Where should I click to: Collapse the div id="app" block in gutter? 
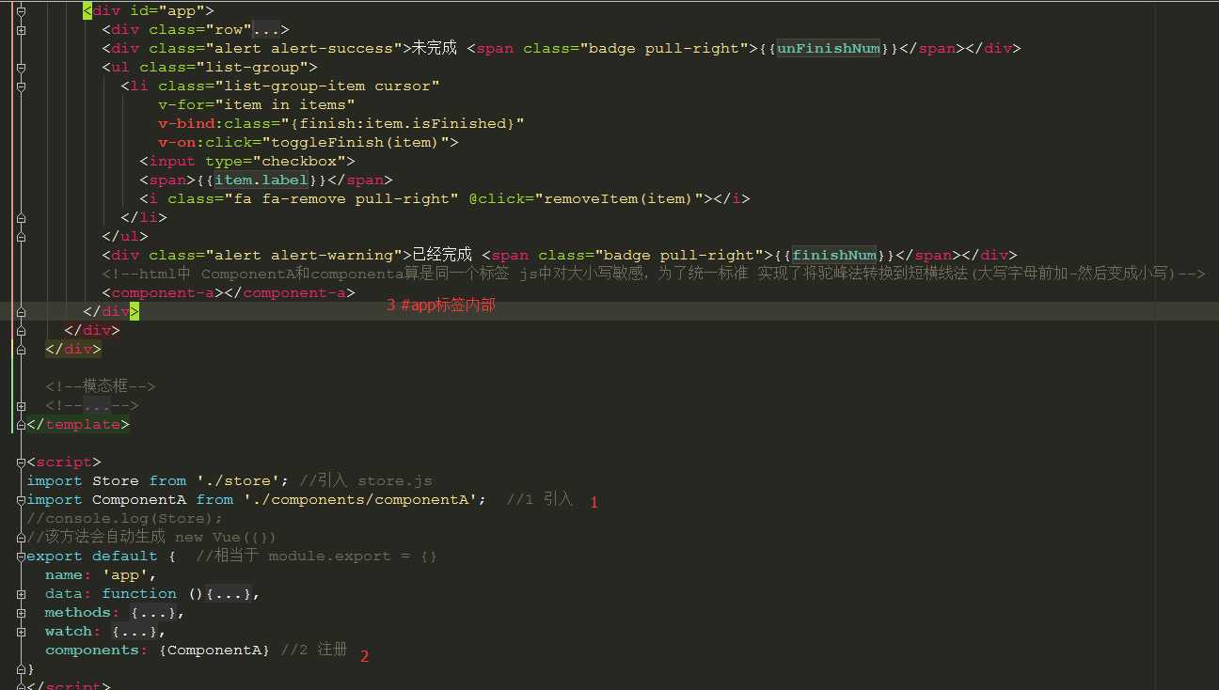tap(21, 11)
